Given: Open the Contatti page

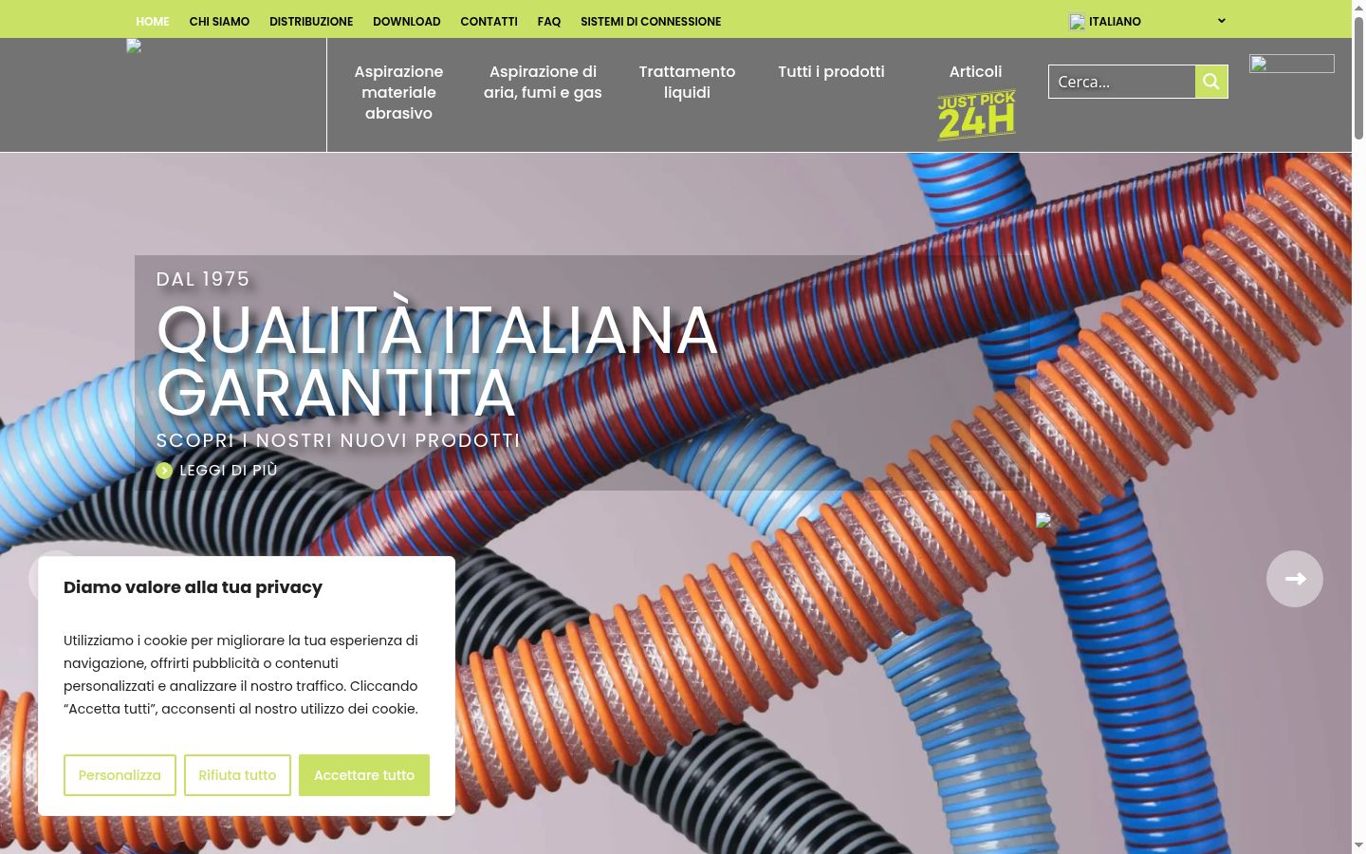Looking at the screenshot, I should point(489,21).
